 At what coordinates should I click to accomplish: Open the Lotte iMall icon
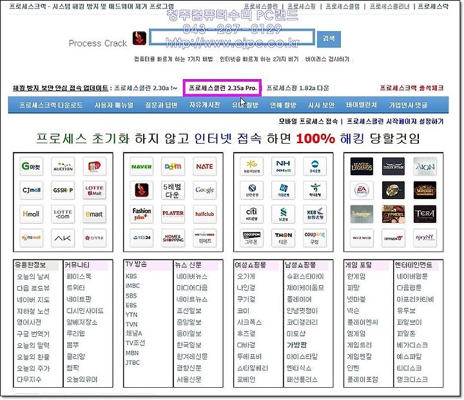click(94, 190)
